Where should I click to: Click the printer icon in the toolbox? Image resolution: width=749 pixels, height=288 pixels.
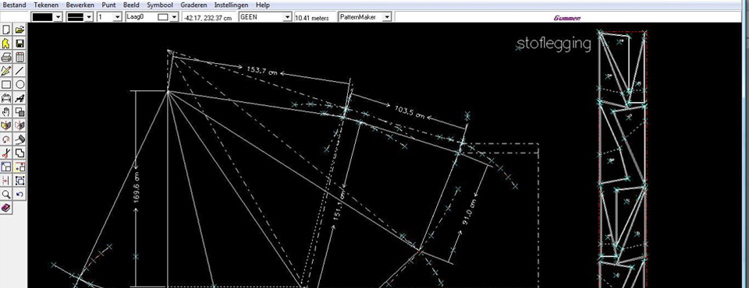click(x=6, y=58)
